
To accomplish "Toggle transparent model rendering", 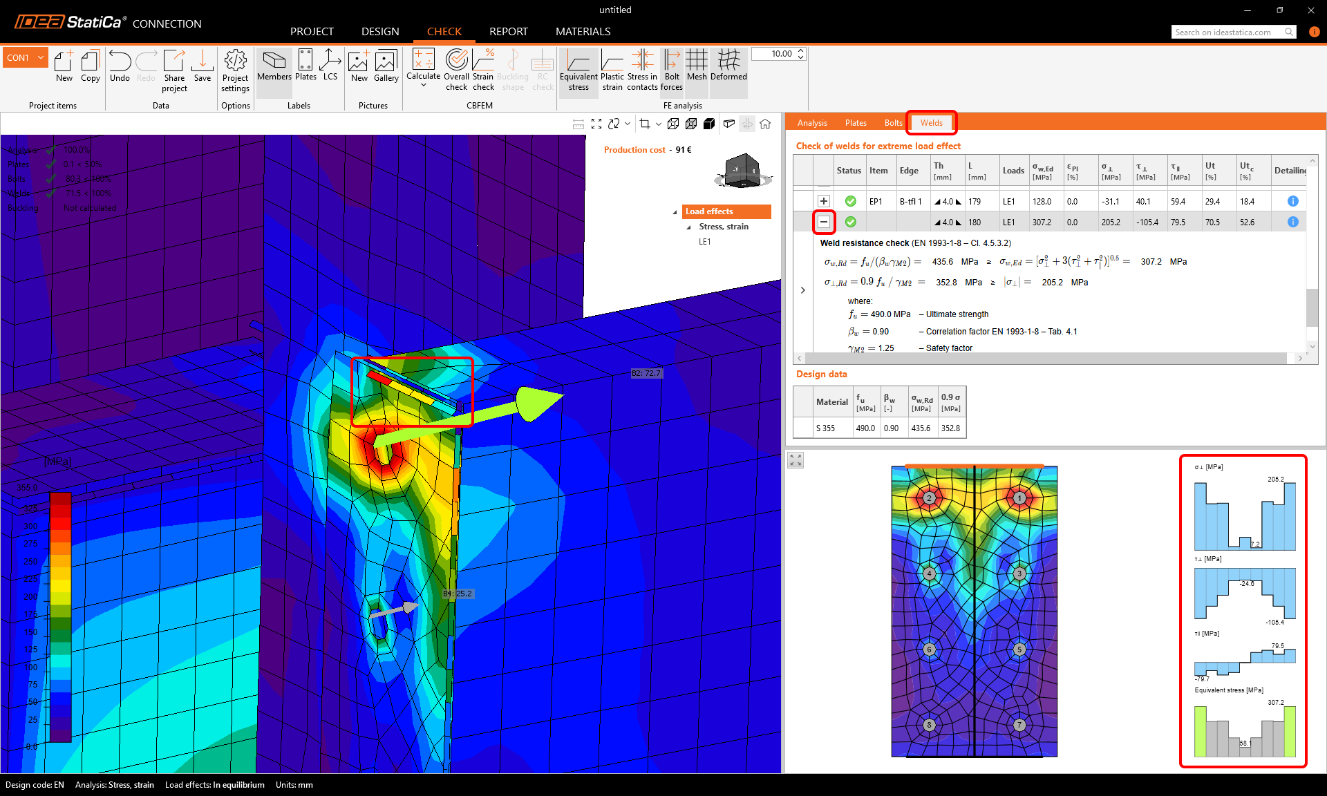I will [x=729, y=124].
